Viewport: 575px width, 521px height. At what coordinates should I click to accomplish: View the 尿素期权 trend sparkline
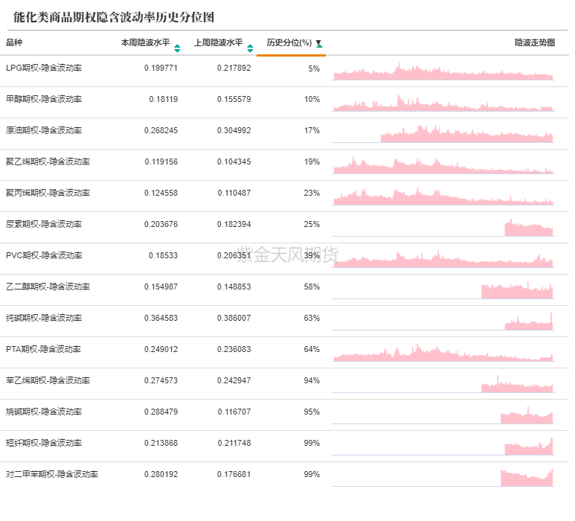pyautogui.click(x=443, y=228)
